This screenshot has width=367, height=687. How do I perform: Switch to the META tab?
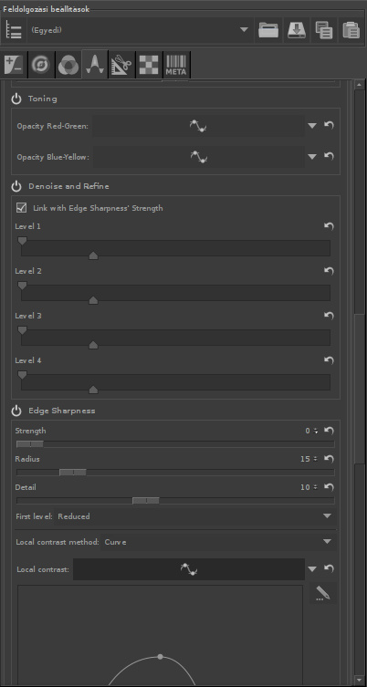(176, 65)
